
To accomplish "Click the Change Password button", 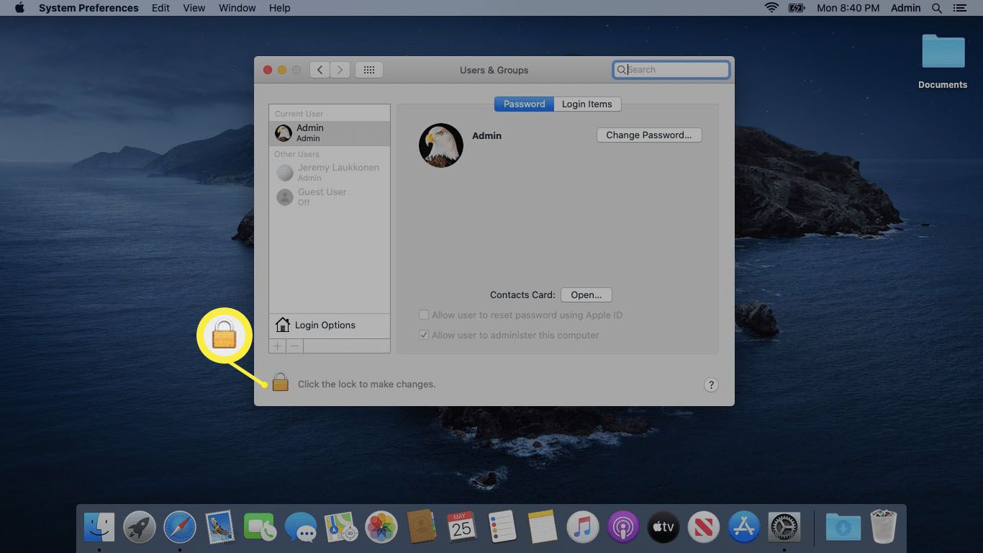I will click(649, 135).
